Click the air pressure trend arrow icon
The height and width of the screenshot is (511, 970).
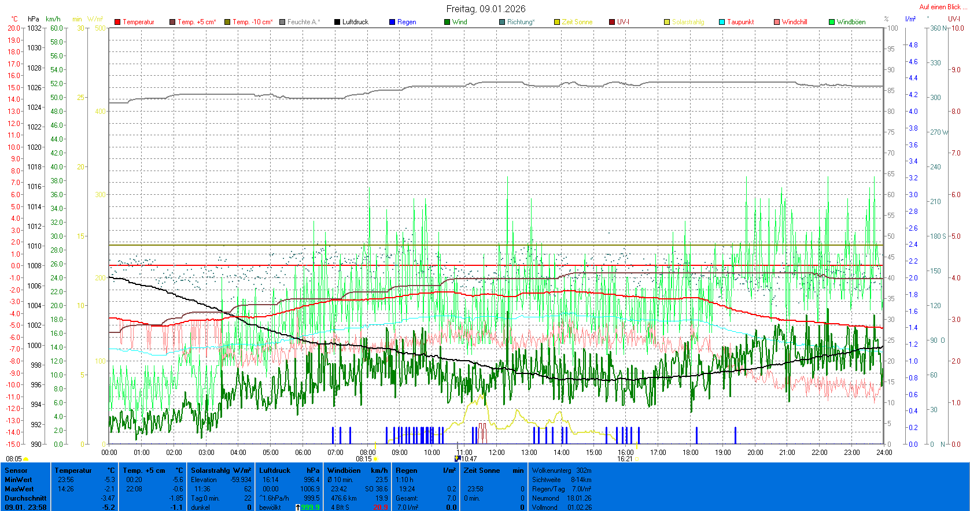click(298, 508)
